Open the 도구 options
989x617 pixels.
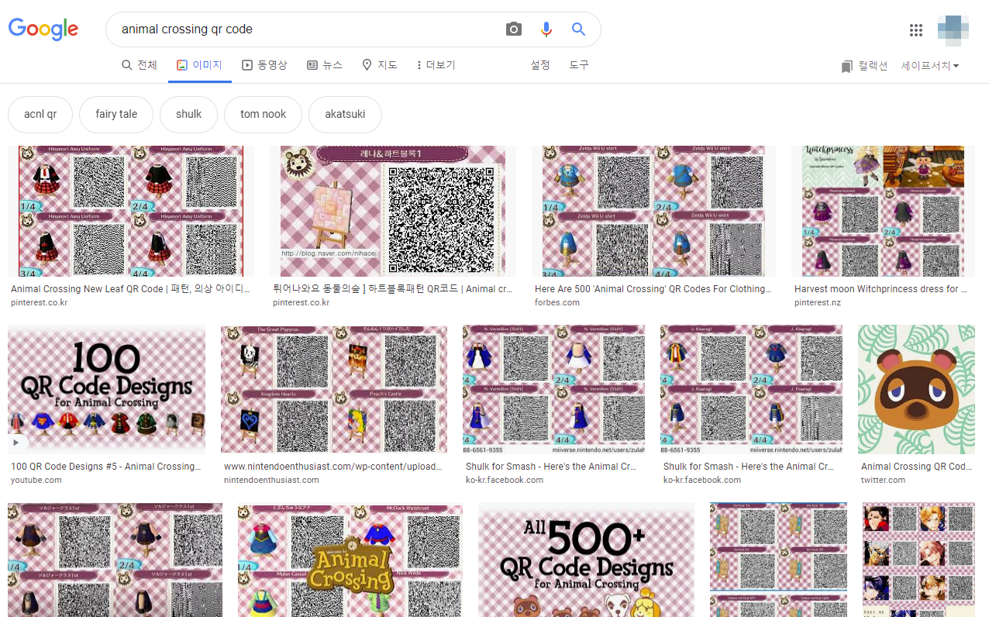tap(579, 65)
